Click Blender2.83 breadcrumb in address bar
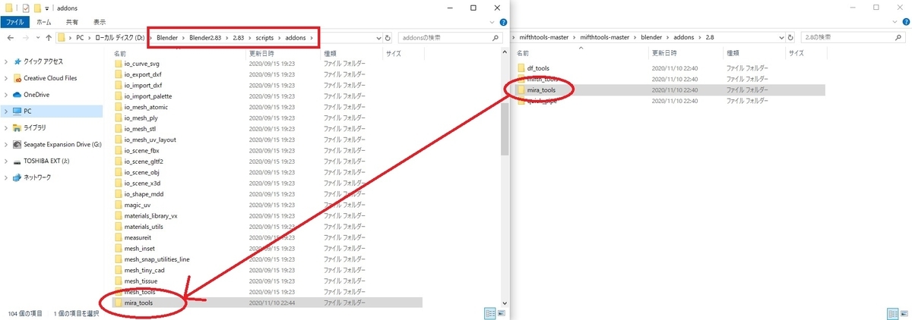The image size is (912, 320). point(207,37)
